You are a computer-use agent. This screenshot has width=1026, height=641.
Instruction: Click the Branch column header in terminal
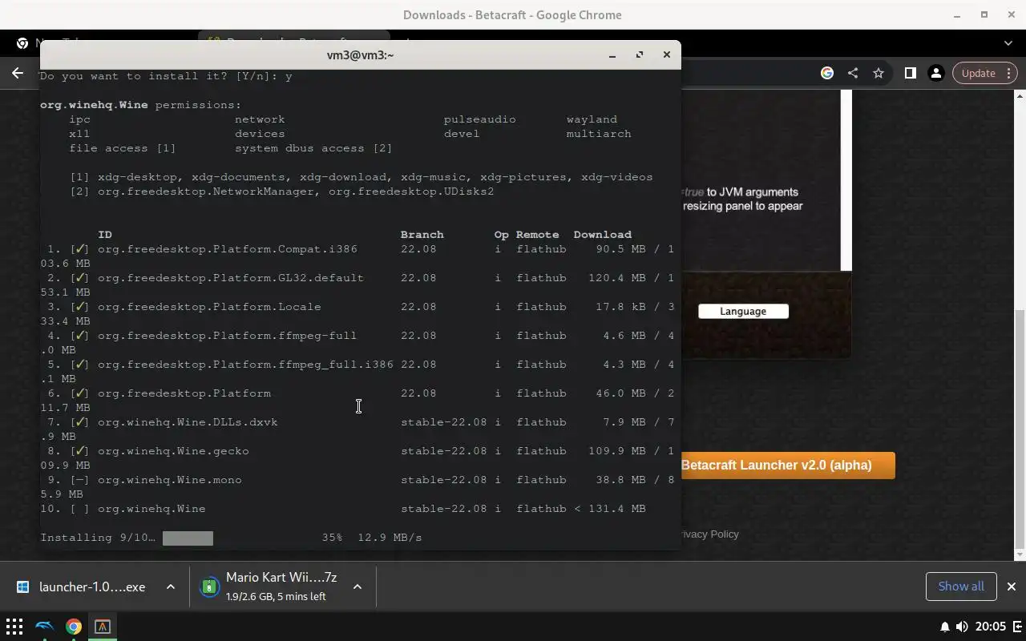pyautogui.click(x=422, y=235)
